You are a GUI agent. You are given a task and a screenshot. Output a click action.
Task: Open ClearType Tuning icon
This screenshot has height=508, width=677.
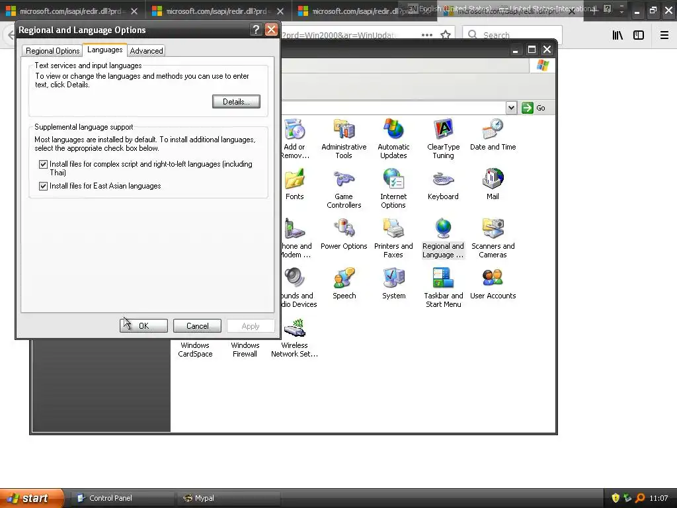(x=443, y=129)
